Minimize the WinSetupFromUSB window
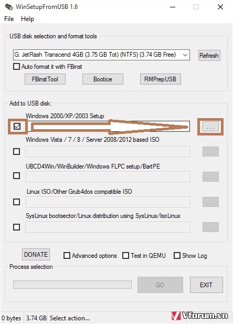The height and width of the screenshot is (324, 233). [x=173, y=7]
